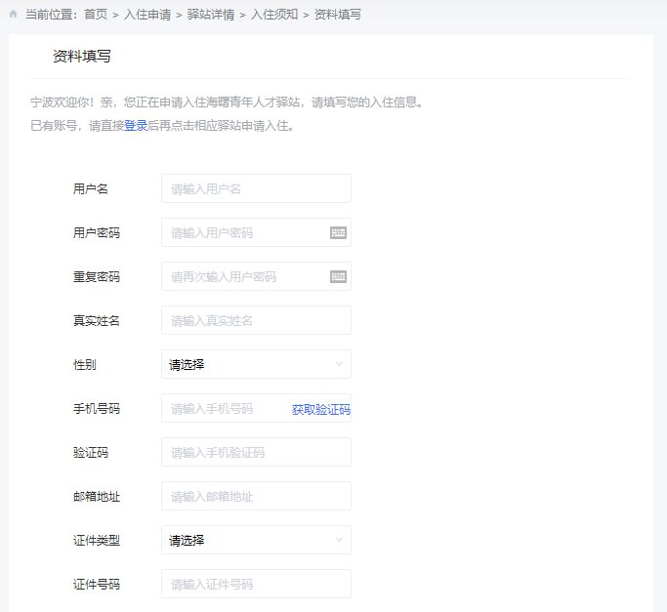The image size is (667, 612).
Task: Go to 首页 in breadcrumb
Action: (x=96, y=15)
